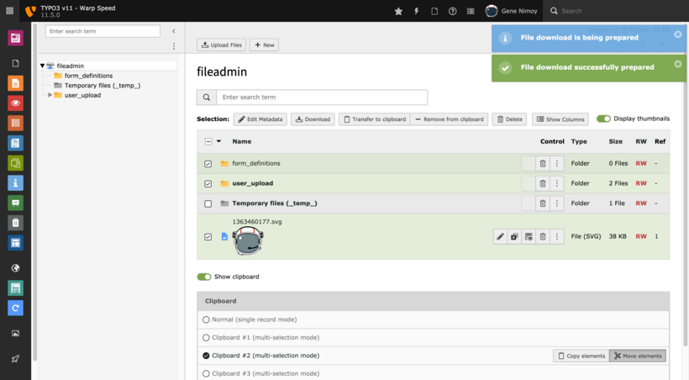Toggle the module menu grid icon

[x=9, y=11]
